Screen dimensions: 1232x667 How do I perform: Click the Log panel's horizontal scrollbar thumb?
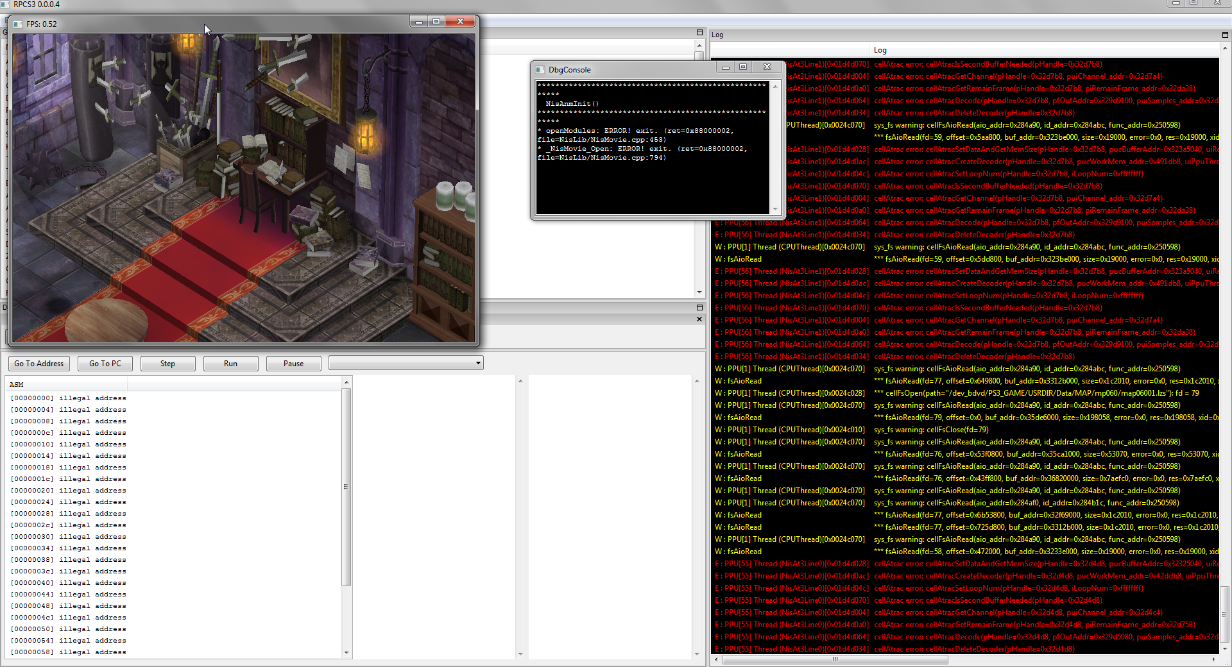(834, 659)
